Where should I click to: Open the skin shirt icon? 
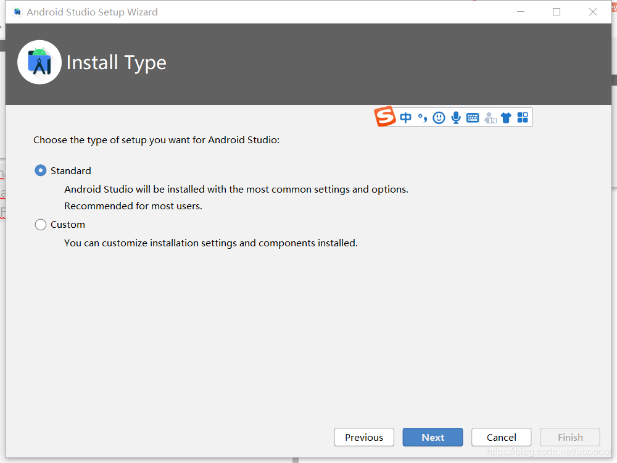[x=506, y=117]
